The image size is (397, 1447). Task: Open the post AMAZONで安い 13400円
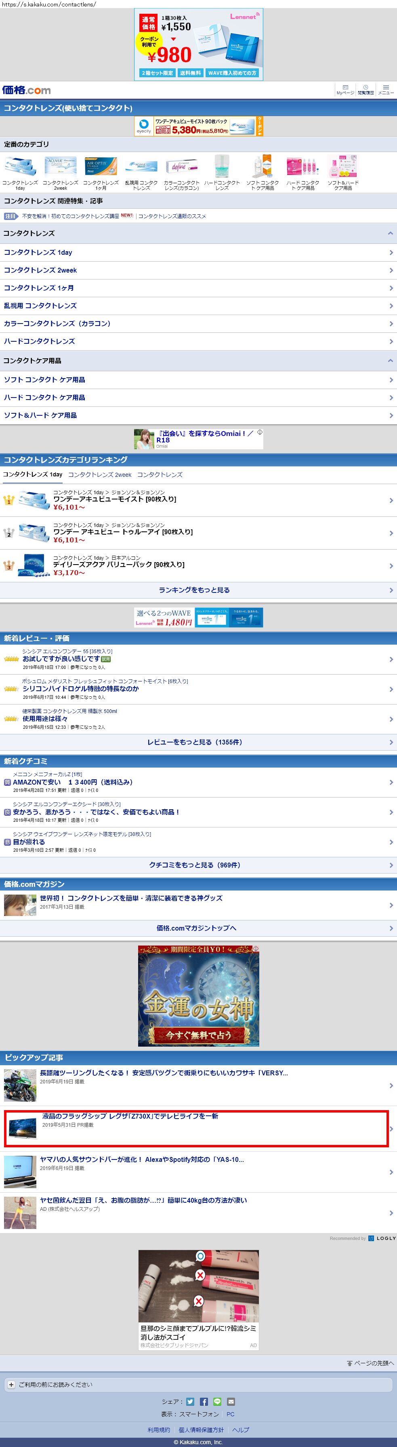(199, 783)
